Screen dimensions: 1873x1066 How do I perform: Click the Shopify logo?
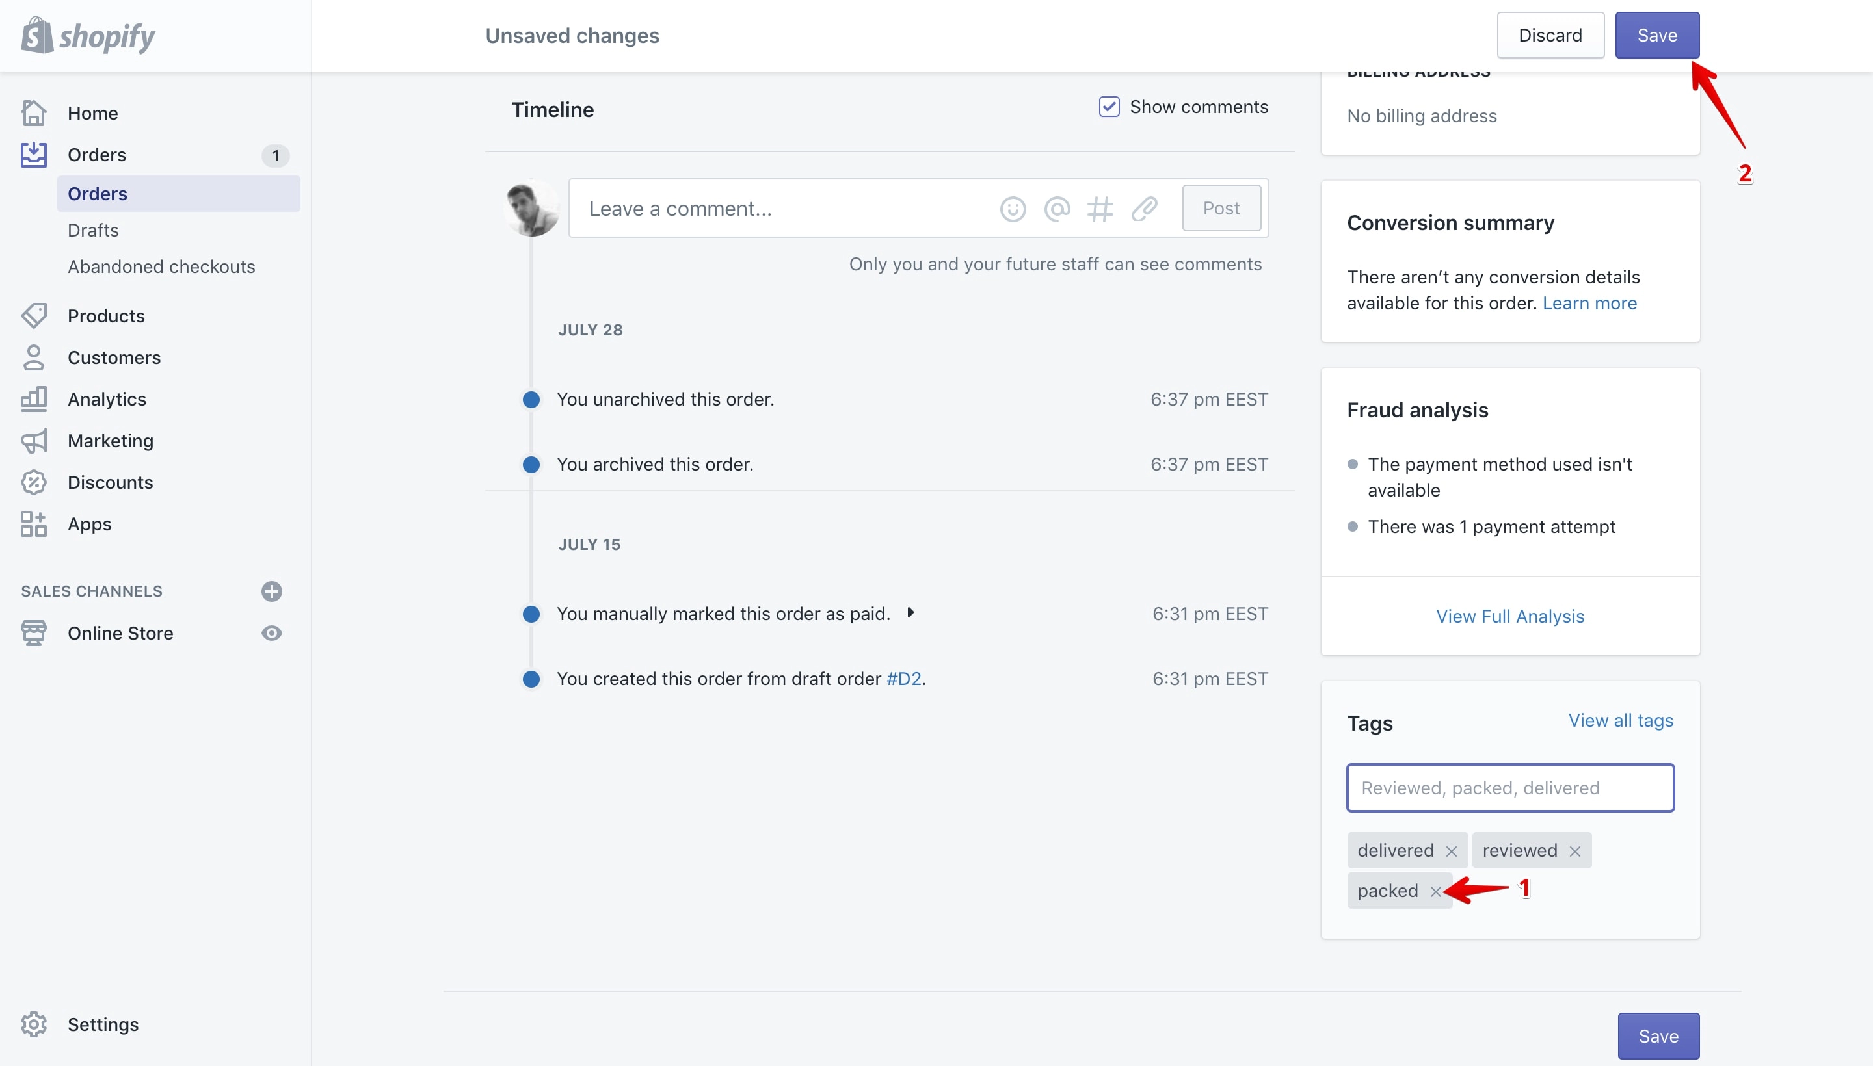pyautogui.click(x=88, y=35)
